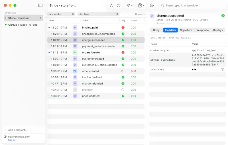Switch to the Replays tab
The image size is (228, 145).
tap(218, 30)
